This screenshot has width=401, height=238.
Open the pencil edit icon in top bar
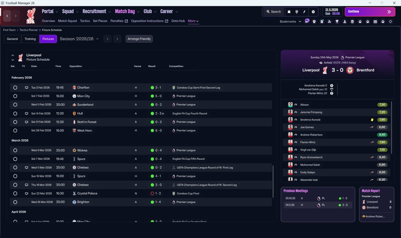304,12
